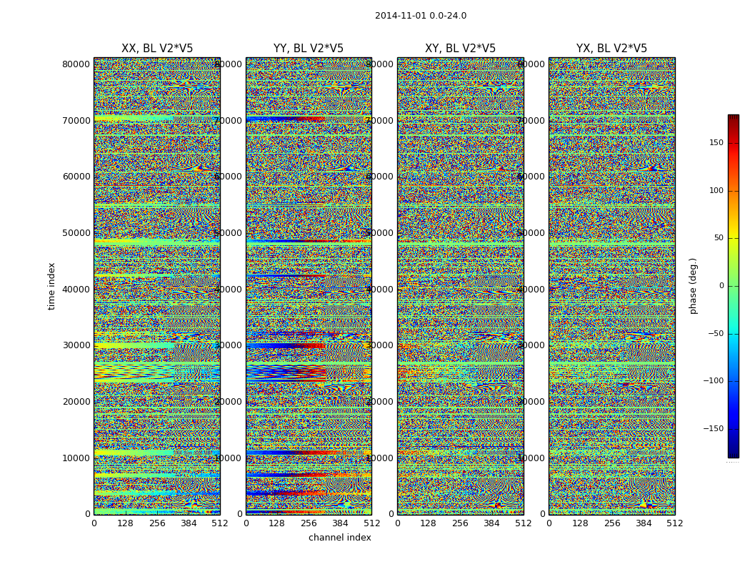Viewport: 750px width, 572px height.
Task: Click XY panel x-tick "256"
Action: coord(460,523)
